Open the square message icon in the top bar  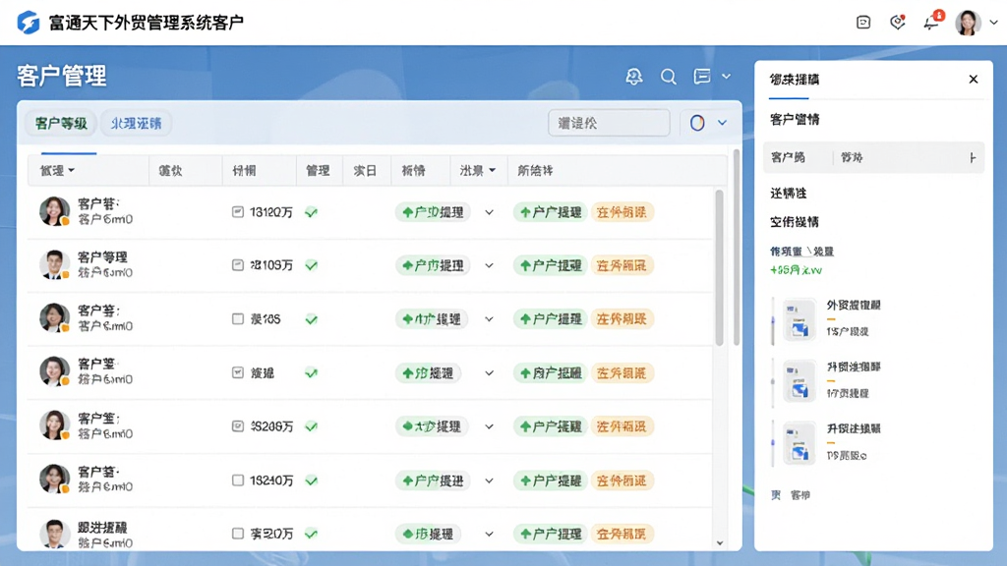click(x=863, y=23)
